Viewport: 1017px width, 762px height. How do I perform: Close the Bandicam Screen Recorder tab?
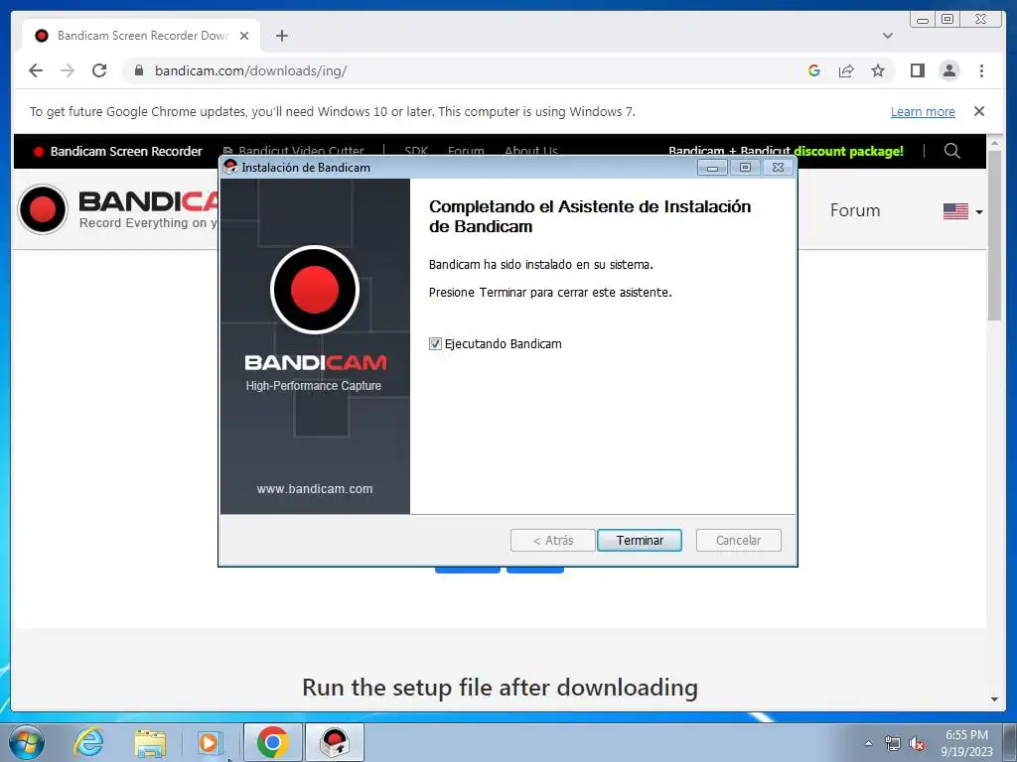click(244, 36)
